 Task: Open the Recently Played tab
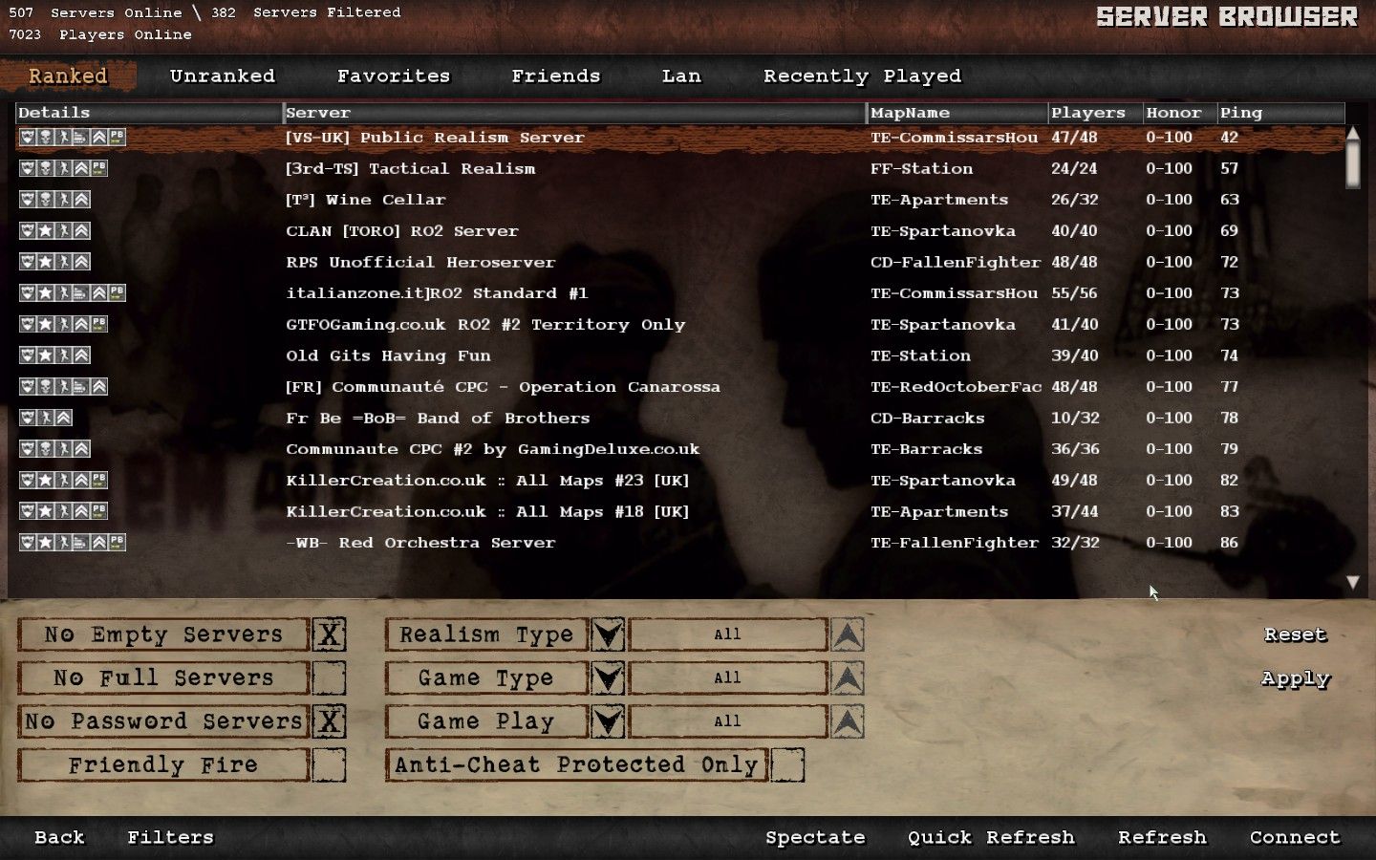click(862, 76)
